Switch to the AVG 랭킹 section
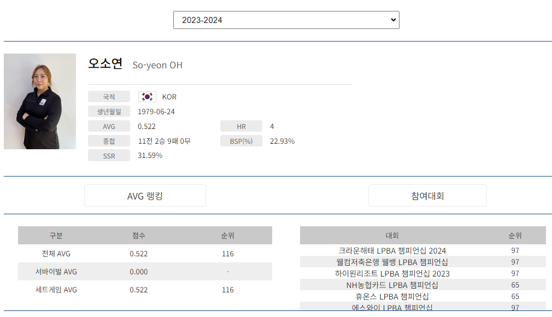 click(x=144, y=195)
